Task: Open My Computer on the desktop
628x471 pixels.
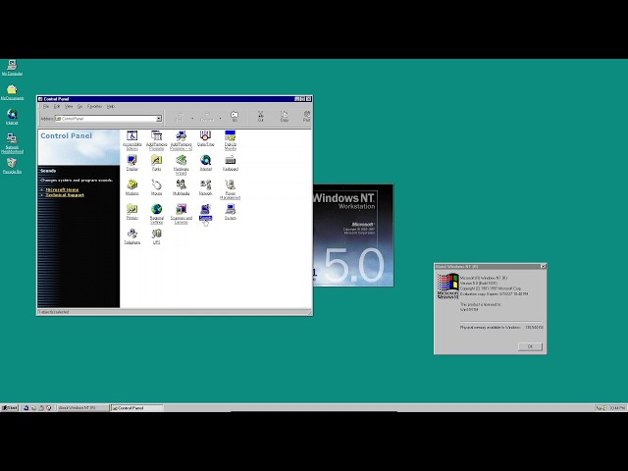Action: [x=12, y=68]
